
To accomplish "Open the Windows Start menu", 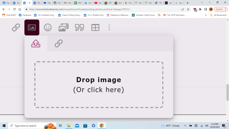I will [4, 126].
